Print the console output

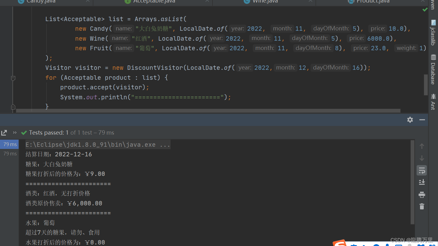coord(422,195)
